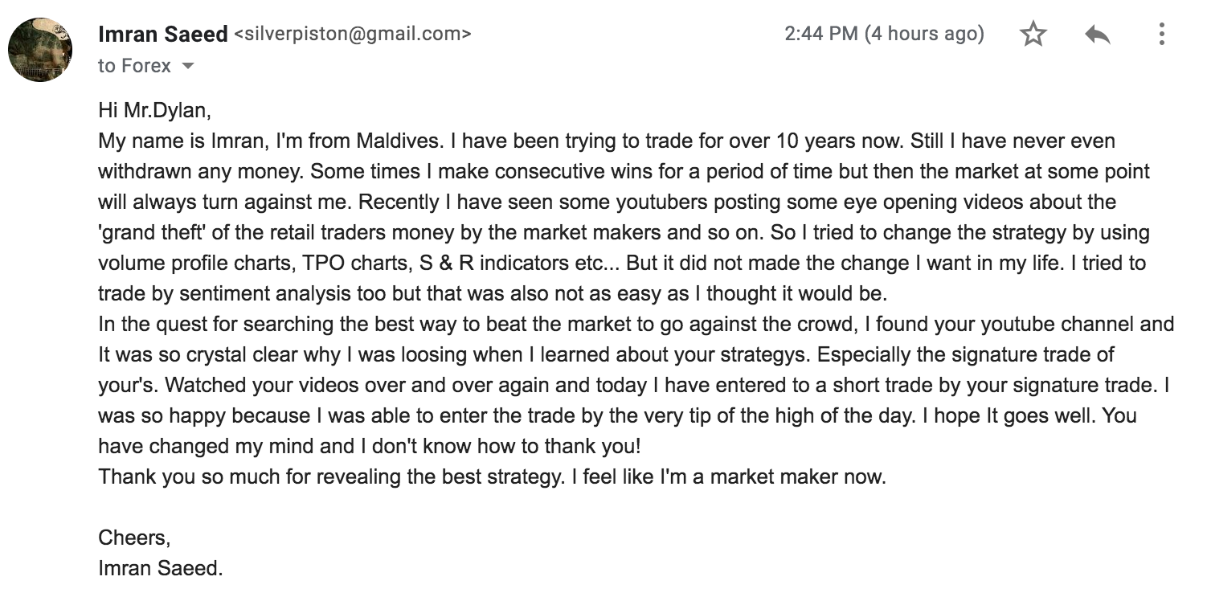This screenshot has width=1207, height=593.
Task: Click the reply arrow icon
Action: pos(1097,35)
